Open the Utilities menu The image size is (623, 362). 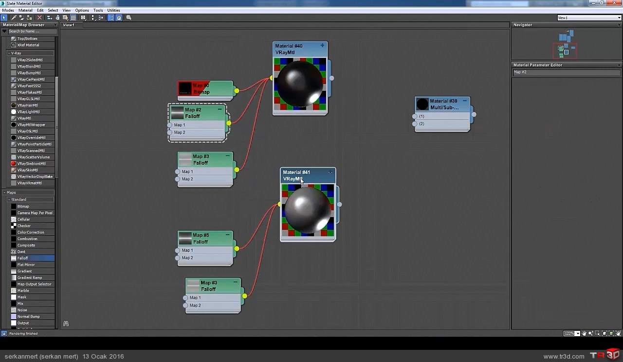113,10
